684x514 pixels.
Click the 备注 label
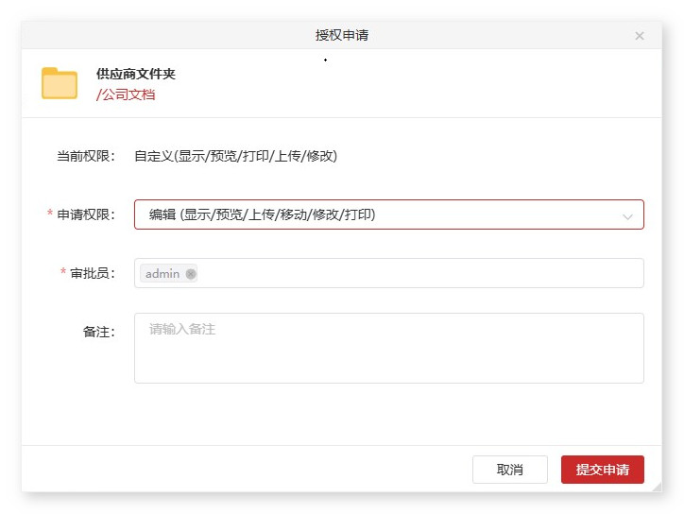pyautogui.click(x=98, y=332)
